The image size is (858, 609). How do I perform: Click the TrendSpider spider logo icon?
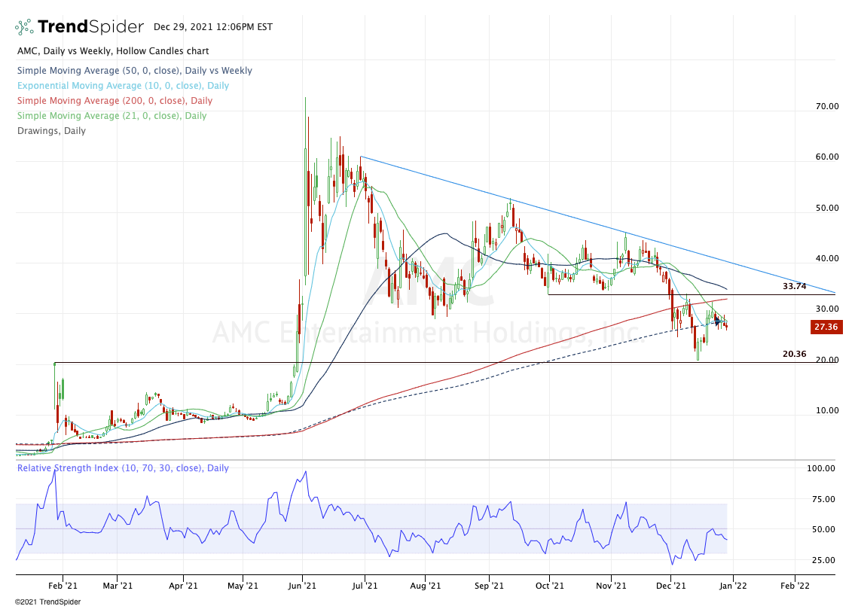tap(24, 27)
